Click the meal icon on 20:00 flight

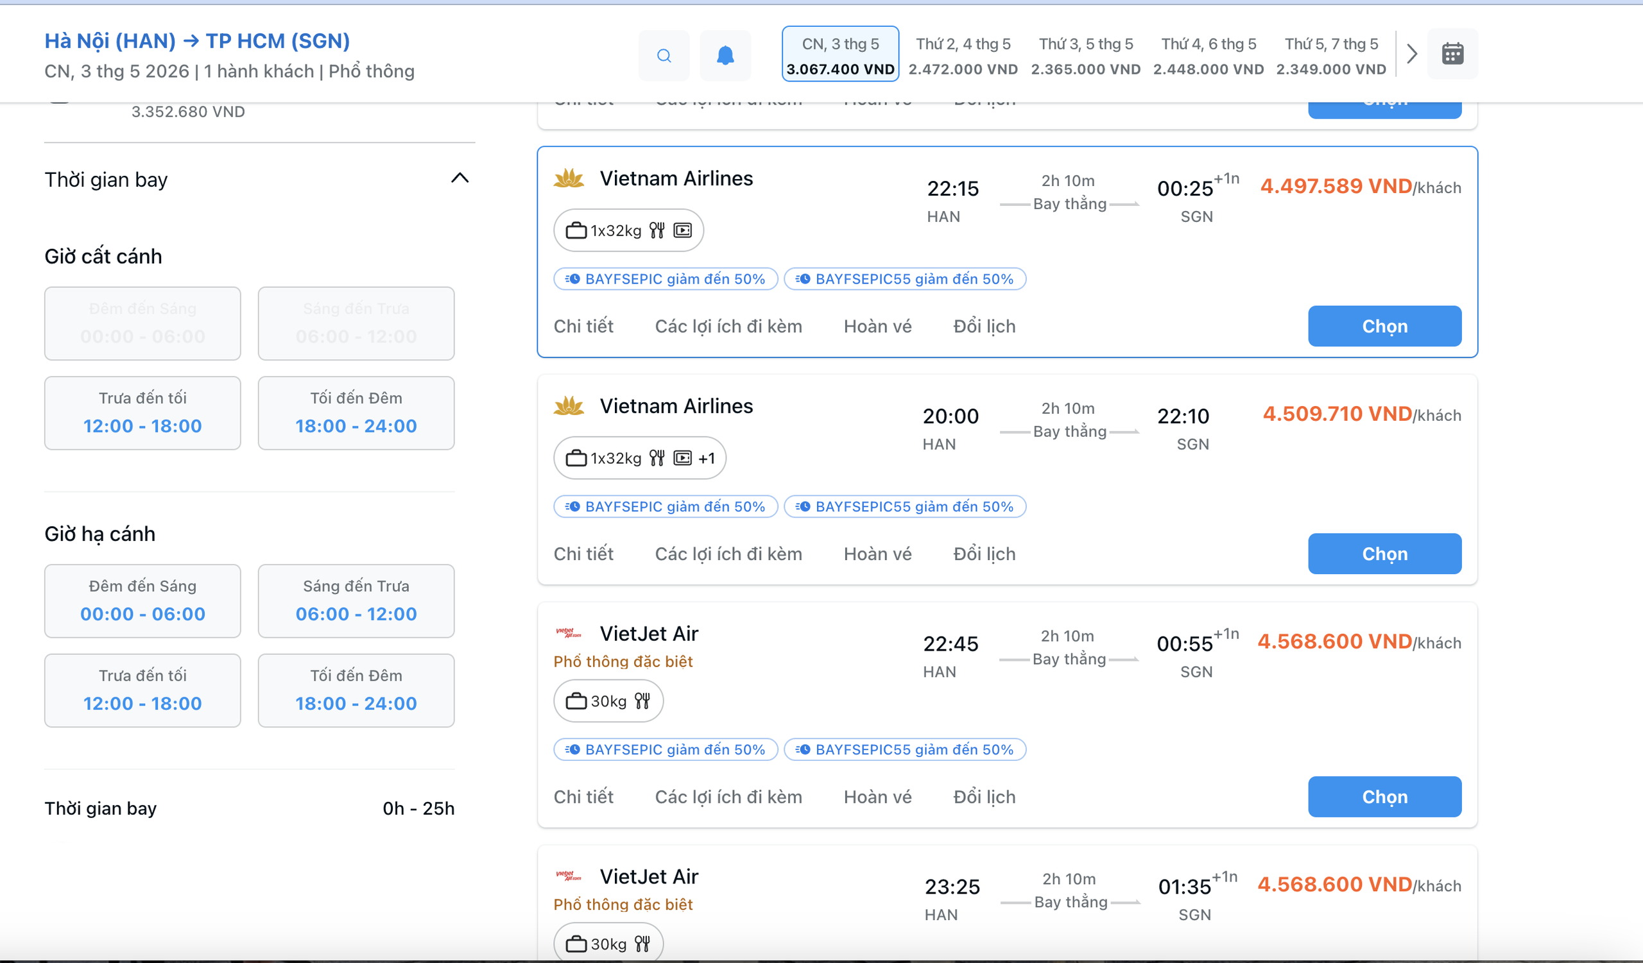657,458
